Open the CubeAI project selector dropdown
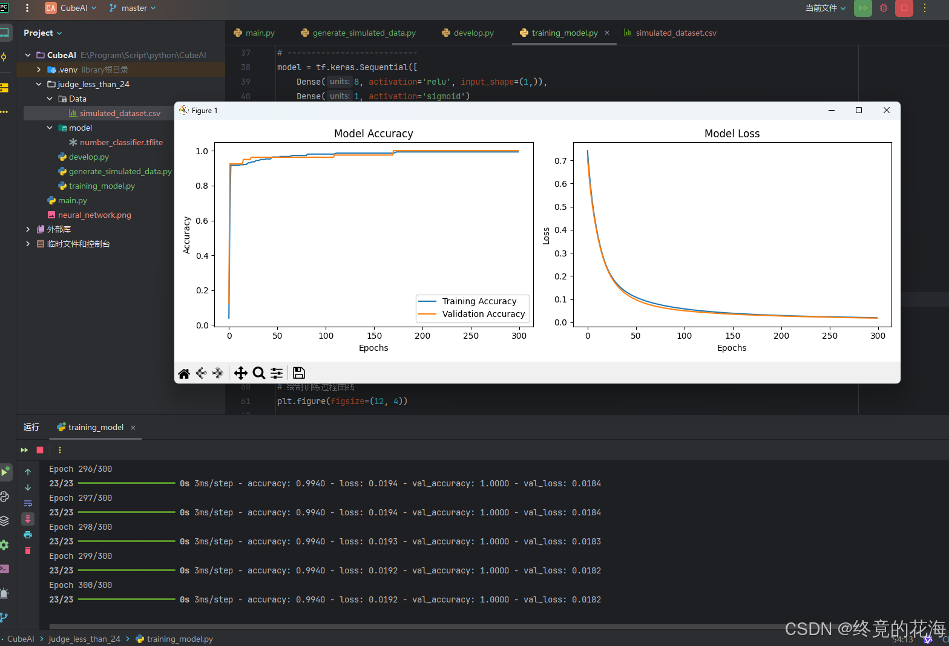 (71, 8)
